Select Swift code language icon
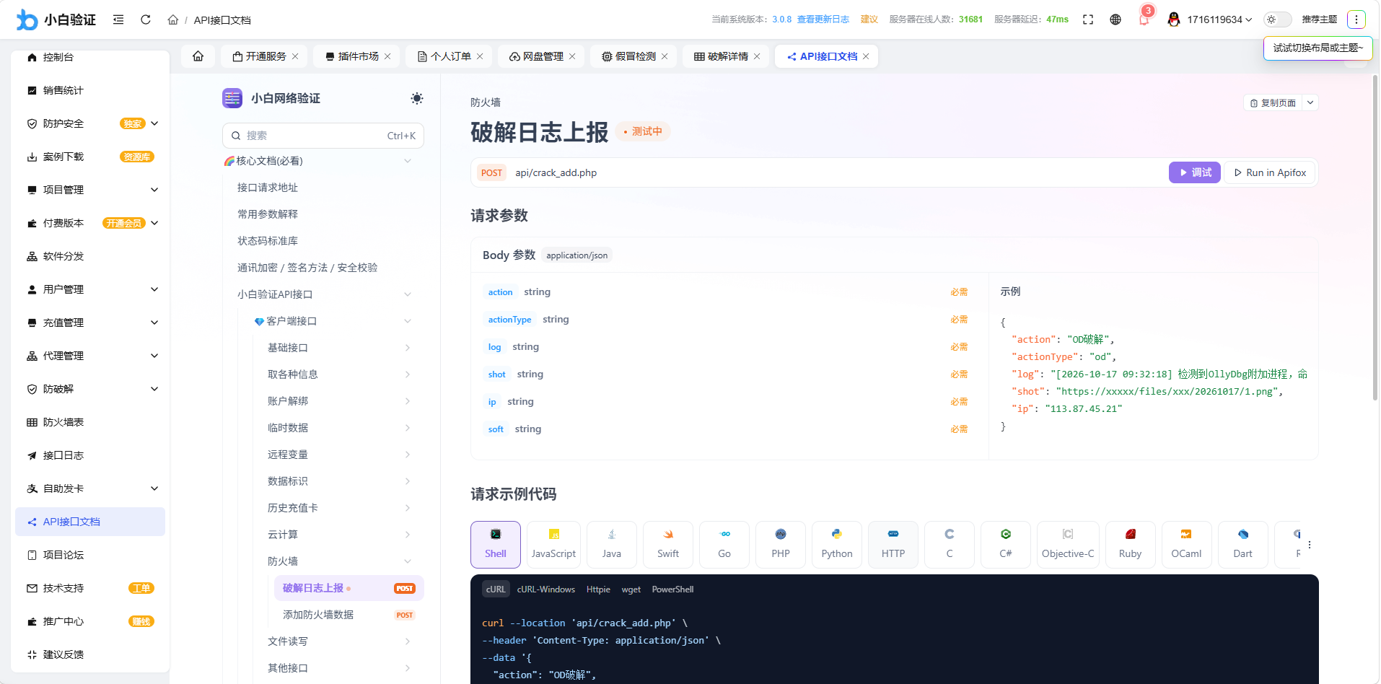1381x684 pixels. (x=668, y=544)
